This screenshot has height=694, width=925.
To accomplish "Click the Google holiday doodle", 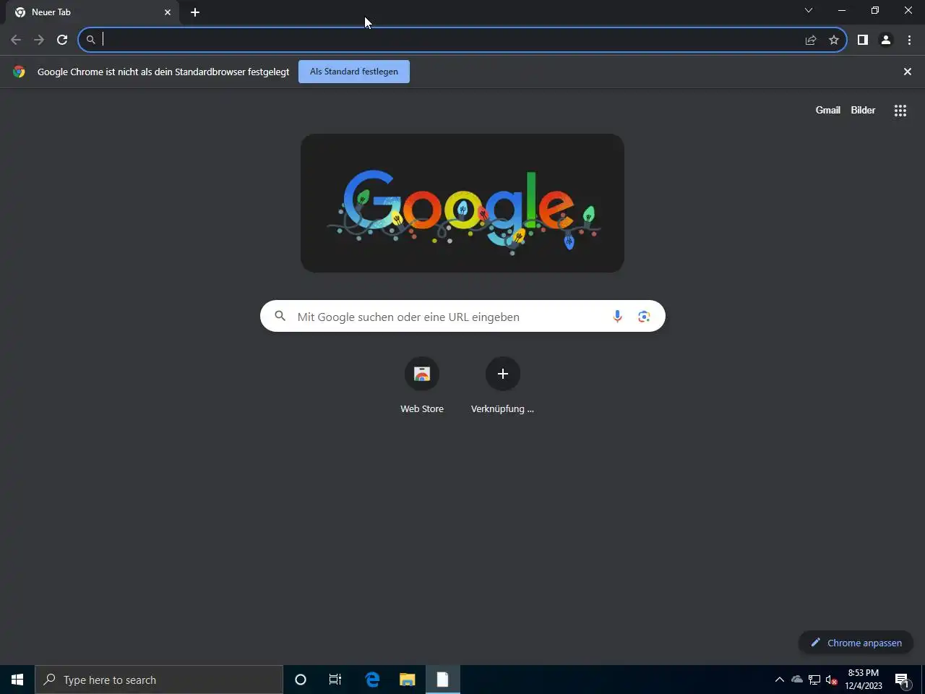I will coord(462,203).
